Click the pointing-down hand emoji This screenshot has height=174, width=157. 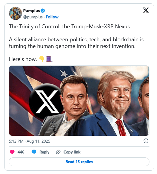42,59
